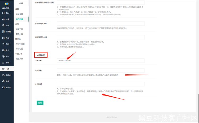Select 商户进件 in the submenu
Screen dimensions: 199x123
19,19
